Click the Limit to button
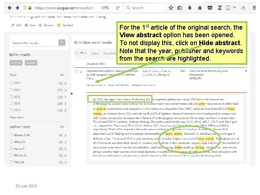260x195 pixels. [x=16, y=63]
